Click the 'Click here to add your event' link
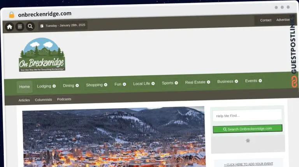 tap(248, 164)
